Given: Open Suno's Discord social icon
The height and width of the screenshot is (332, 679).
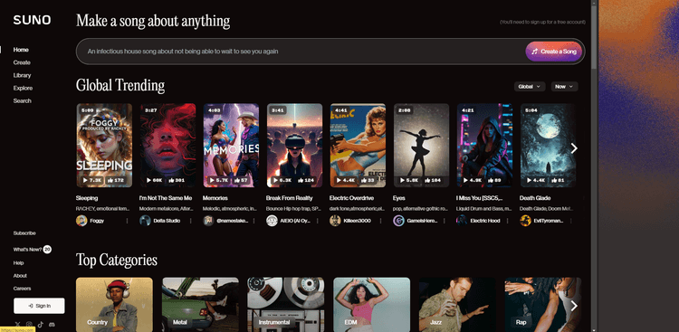Looking at the screenshot, I should pyautogui.click(x=52, y=324).
